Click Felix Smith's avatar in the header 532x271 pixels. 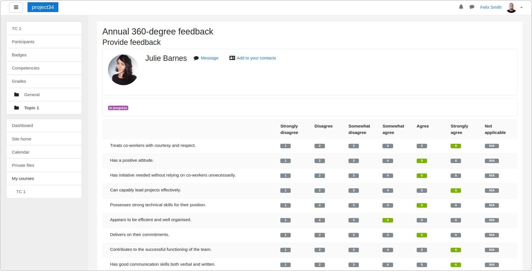tap(511, 8)
